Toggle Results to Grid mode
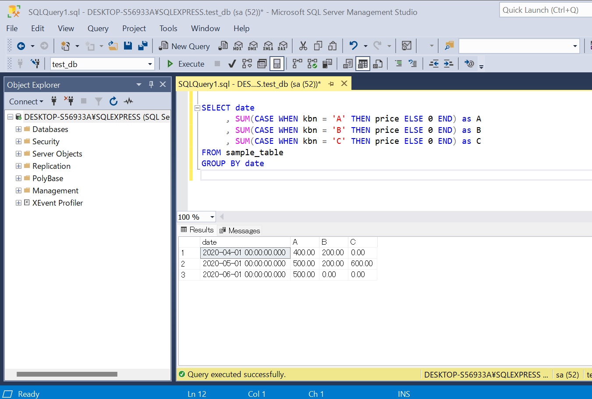The image size is (592, 399). click(362, 64)
